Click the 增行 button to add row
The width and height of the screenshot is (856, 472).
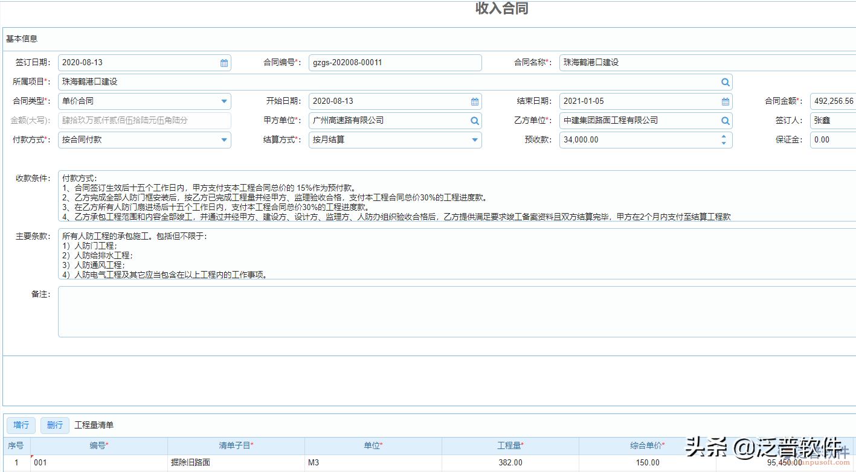[x=21, y=425]
